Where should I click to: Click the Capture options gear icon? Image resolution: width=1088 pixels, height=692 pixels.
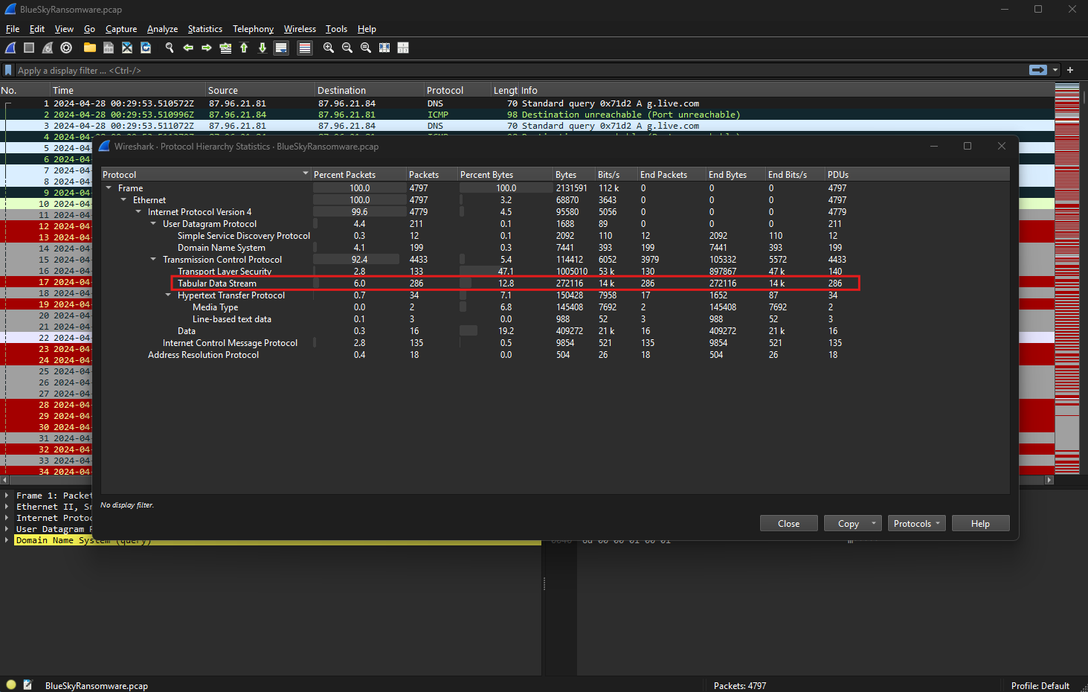coord(66,48)
